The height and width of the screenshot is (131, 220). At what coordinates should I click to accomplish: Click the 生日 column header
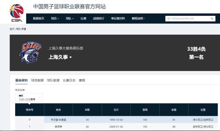(x=116, y=110)
